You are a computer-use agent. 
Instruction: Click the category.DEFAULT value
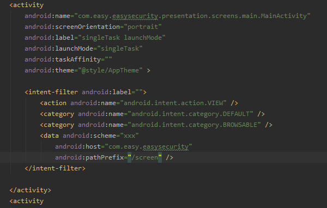(190, 114)
